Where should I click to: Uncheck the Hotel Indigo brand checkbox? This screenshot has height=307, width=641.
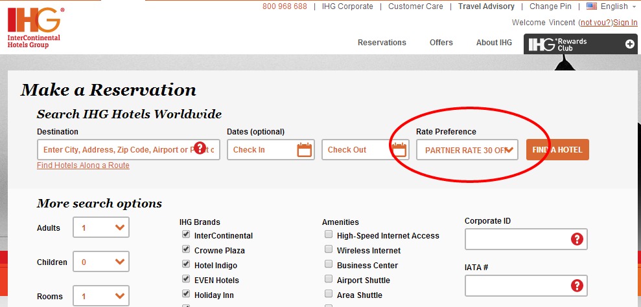pyautogui.click(x=186, y=264)
